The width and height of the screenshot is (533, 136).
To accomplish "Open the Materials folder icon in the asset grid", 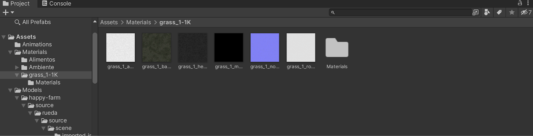I will [x=337, y=48].
